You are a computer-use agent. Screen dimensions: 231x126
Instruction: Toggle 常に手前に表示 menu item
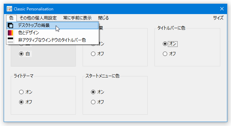pos(77,18)
